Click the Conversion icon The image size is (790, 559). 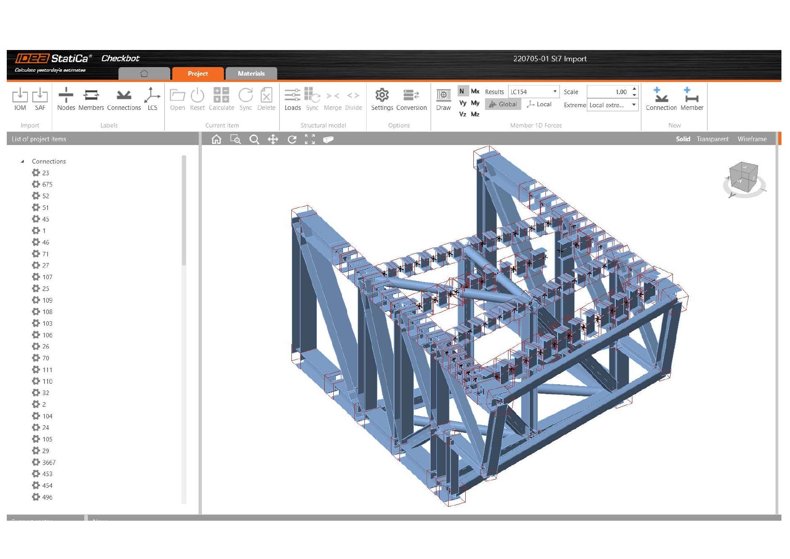(x=411, y=96)
